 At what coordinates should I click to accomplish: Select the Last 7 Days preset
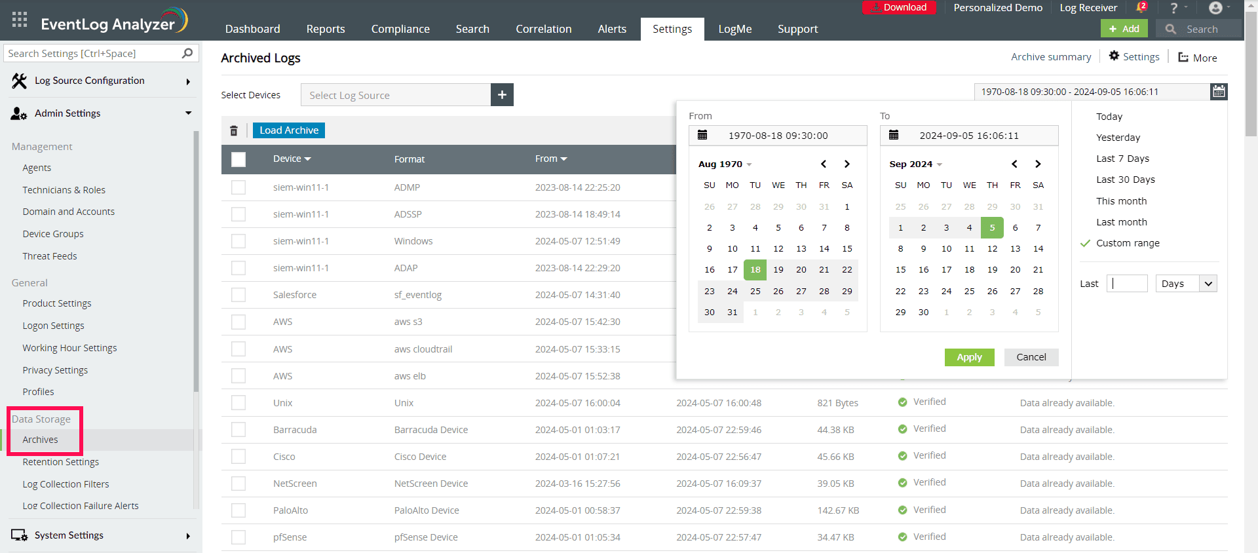[1122, 159]
